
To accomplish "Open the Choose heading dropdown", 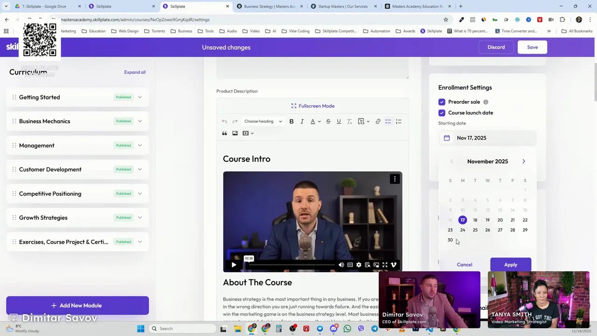I will [263, 121].
